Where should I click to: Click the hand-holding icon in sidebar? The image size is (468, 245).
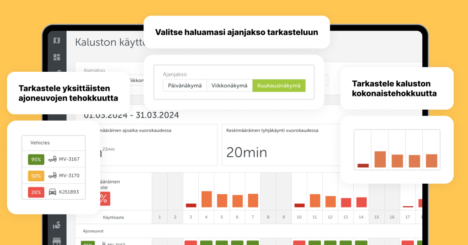[57, 225]
